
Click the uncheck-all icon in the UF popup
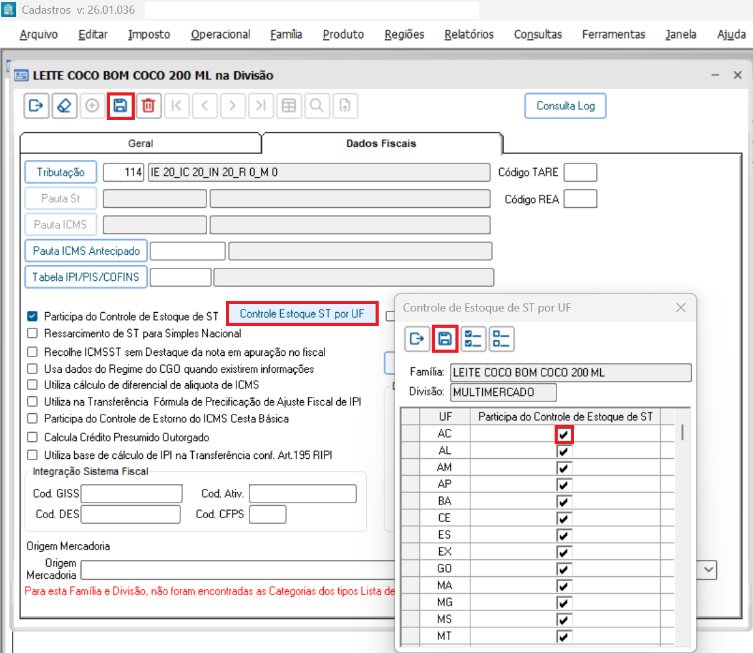501,339
